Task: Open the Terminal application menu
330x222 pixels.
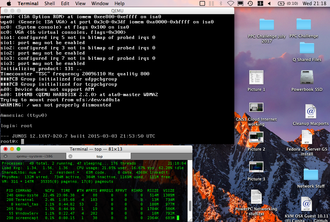Action: 28,3
